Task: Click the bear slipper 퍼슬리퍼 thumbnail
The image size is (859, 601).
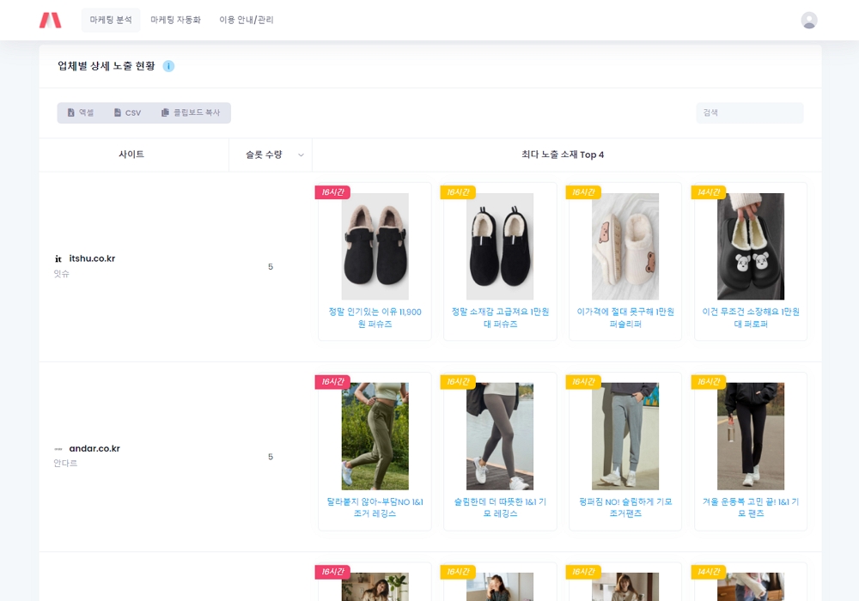Action: click(625, 246)
